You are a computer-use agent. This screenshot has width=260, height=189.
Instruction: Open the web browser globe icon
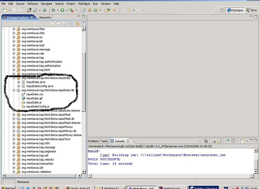tap(44, 10)
